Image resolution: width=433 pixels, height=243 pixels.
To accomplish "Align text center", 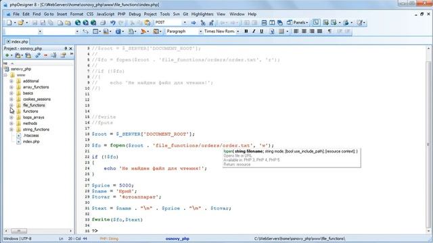I will point(304,32).
